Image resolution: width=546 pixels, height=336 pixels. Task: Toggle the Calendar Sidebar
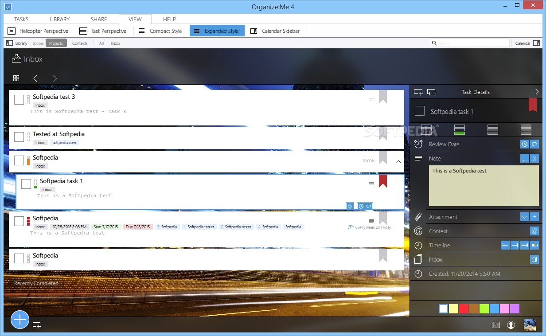(x=275, y=31)
